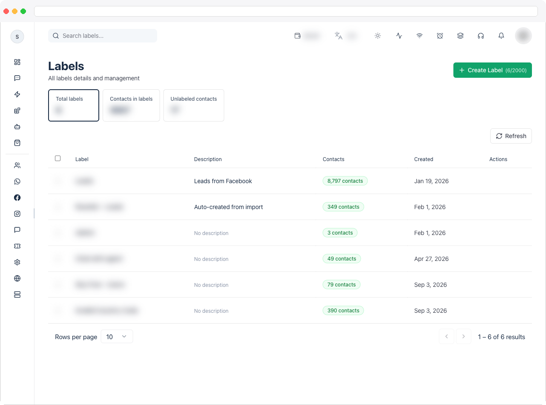The image size is (546, 405).
Task: Open the user avatar in top right
Action: click(523, 36)
